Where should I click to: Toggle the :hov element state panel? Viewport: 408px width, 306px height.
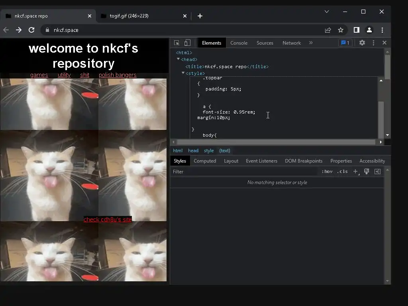pos(327,171)
